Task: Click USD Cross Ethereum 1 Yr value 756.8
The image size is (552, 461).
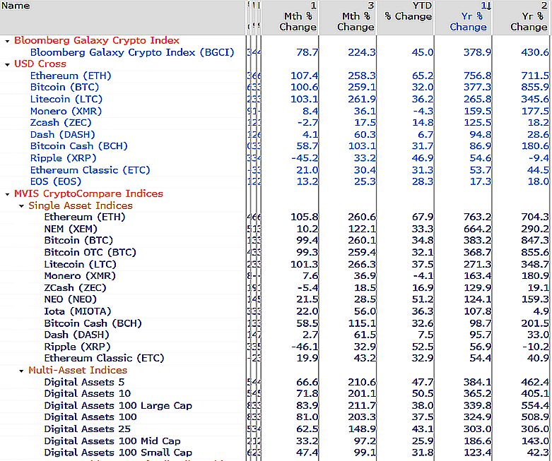Action: (477, 76)
